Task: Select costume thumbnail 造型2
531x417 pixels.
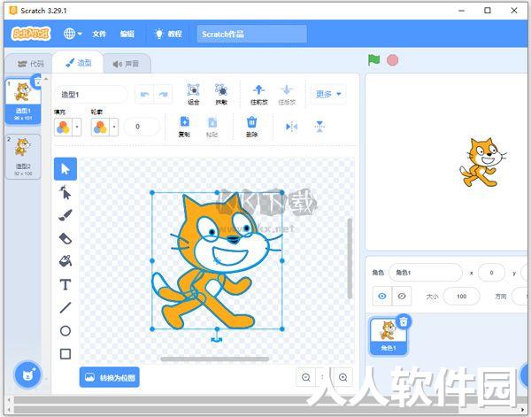Action: click(23, 157)
